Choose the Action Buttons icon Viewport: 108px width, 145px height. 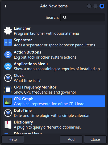tap(8, 55)
